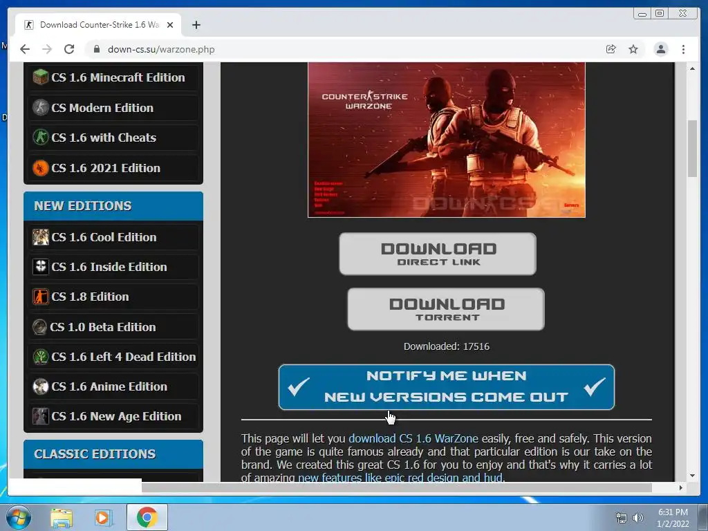Screen dimensions: 708x531
Task: Click the CS 1.6 Inside Edition skull icon
Action: 41,267
